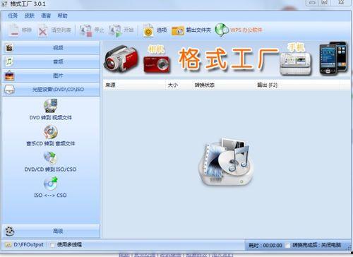Click the 开始 toolbar button
The width and height of the screenshot is (353, 257).
point(121,30)
